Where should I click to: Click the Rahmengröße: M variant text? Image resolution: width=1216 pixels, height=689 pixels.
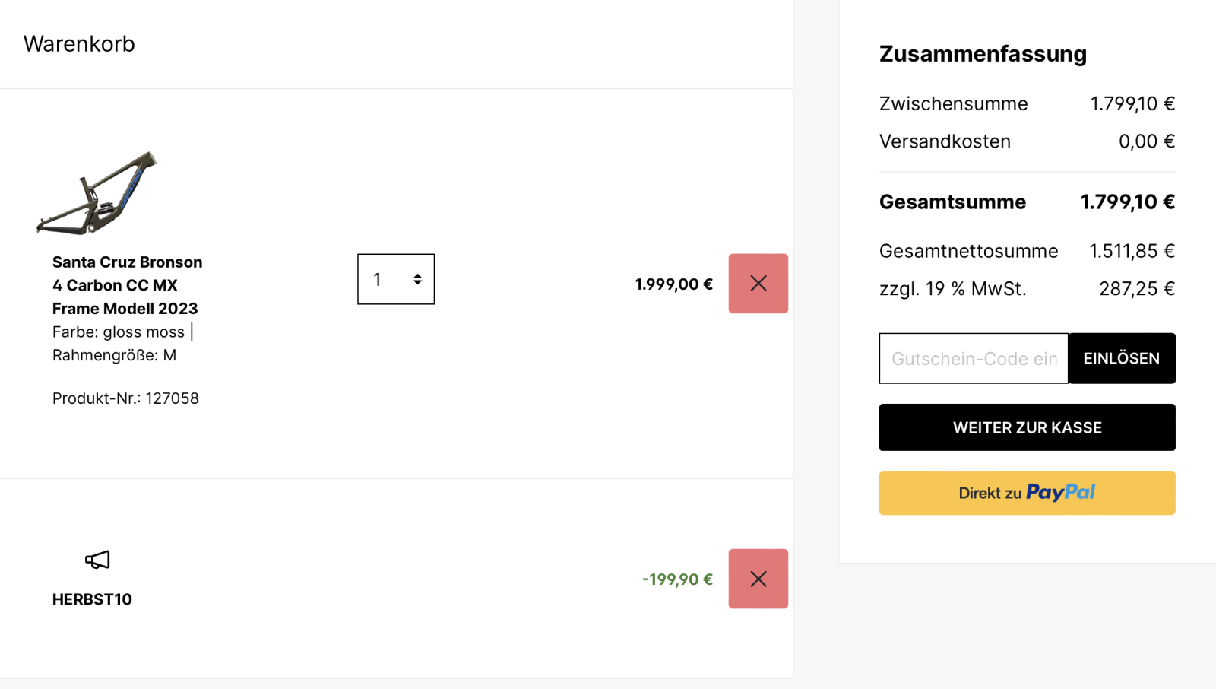tap(114, 355)
